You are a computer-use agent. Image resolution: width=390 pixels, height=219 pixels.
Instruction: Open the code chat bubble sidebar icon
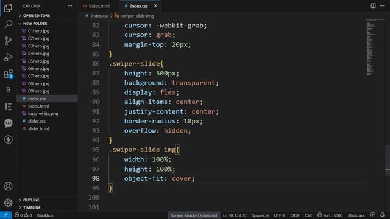pyautogui.click(x=8, y=123)
